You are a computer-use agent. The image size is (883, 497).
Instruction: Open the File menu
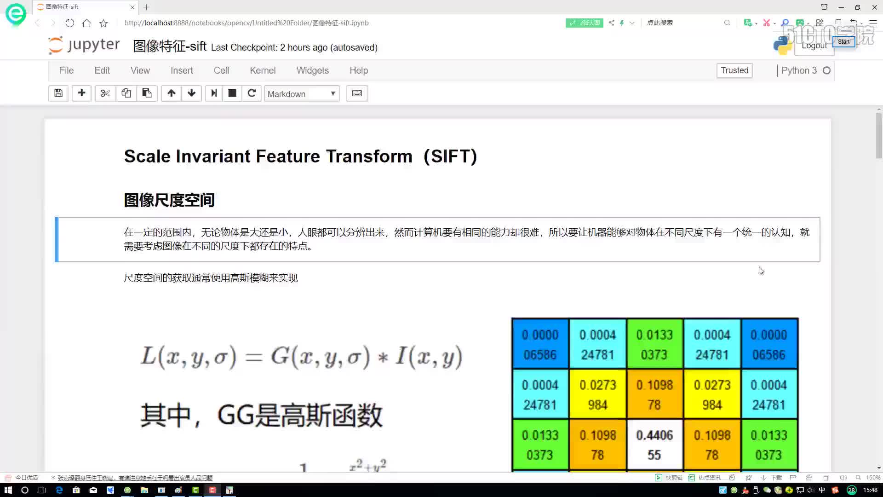point(66,70)
